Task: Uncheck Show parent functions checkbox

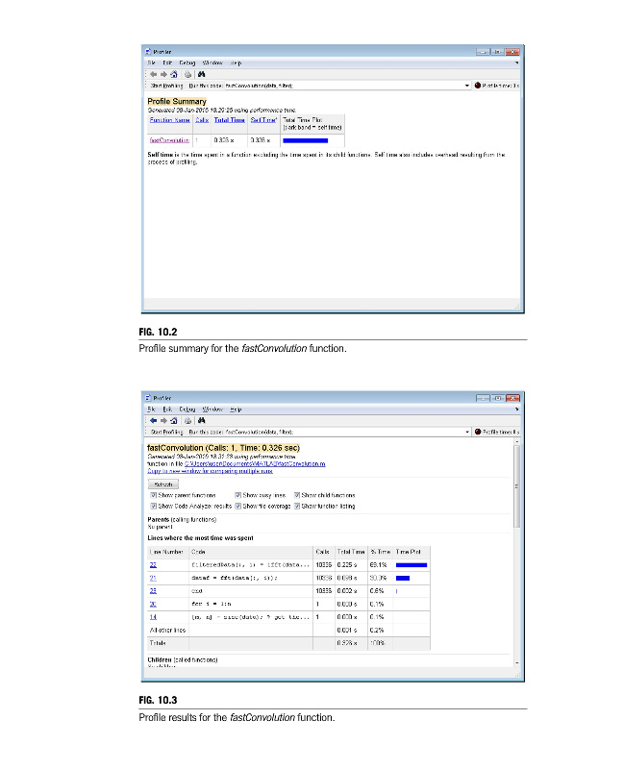Action: [x=154, y=495]
